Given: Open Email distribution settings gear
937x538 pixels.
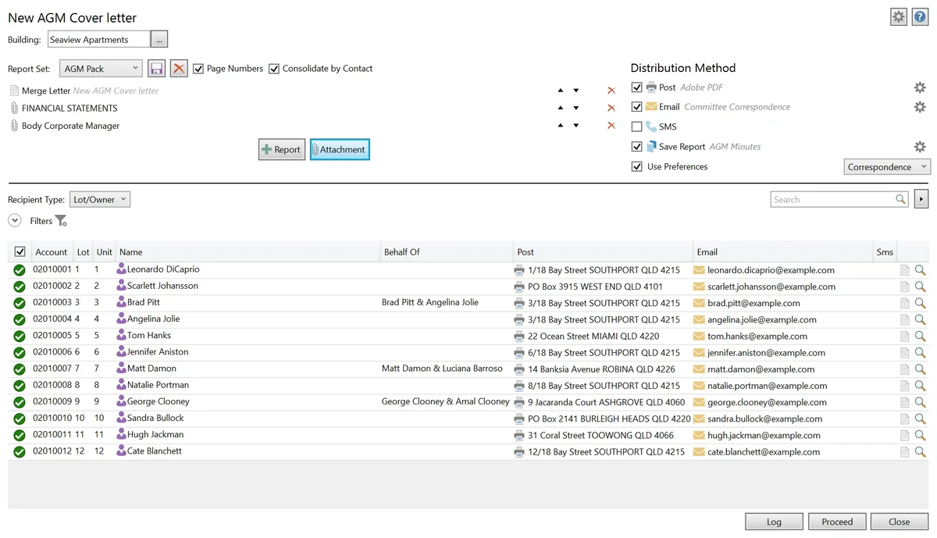Looking at the screenshot, I should [920, 107].
